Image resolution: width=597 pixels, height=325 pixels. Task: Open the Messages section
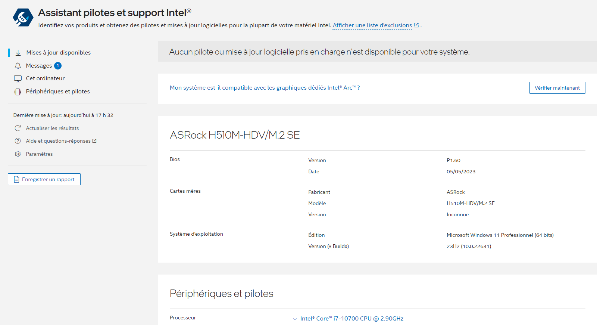[x=39, y=66]
